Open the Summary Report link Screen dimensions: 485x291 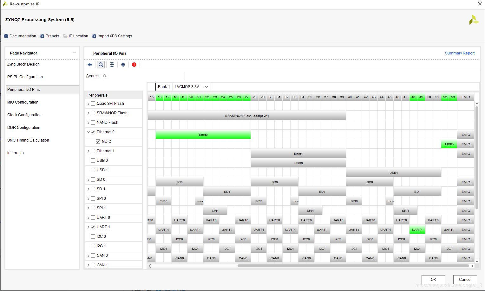point(460,53)
